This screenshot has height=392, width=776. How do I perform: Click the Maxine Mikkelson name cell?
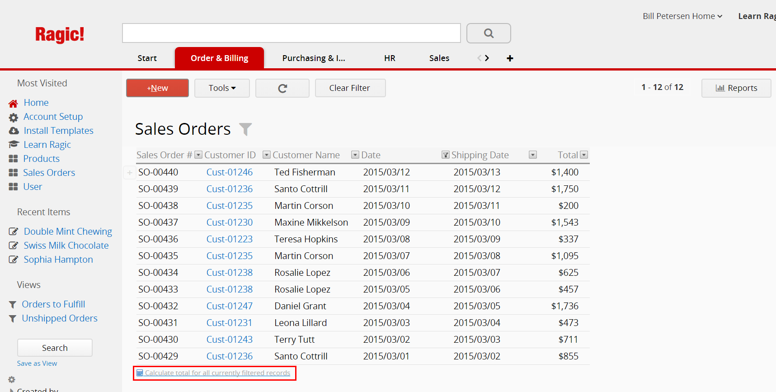coord(311,222)
